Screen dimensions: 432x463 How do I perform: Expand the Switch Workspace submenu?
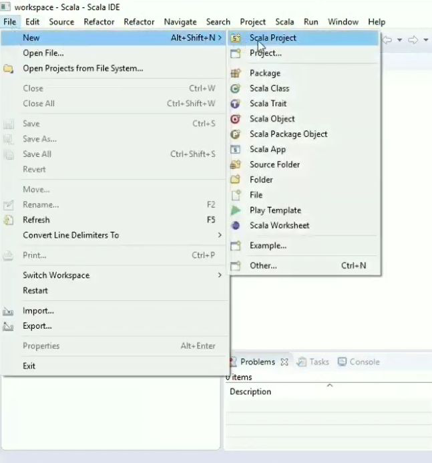tap(220, 275)
